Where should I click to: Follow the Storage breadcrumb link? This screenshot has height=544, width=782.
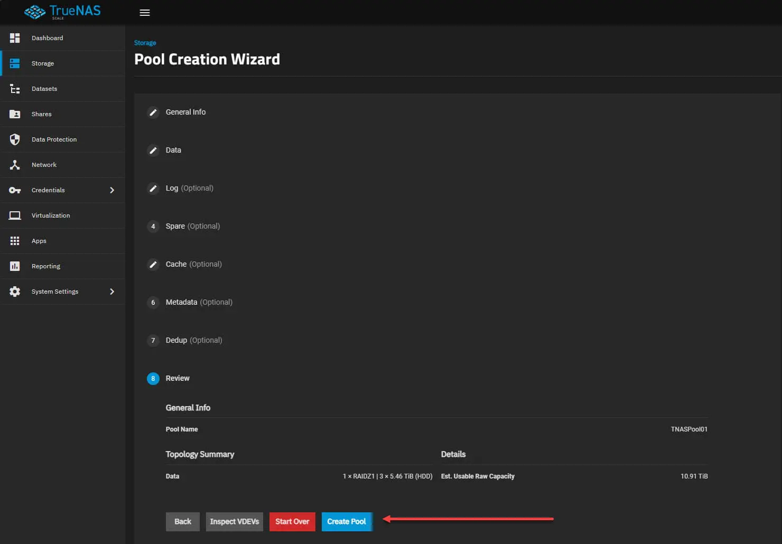145,43
